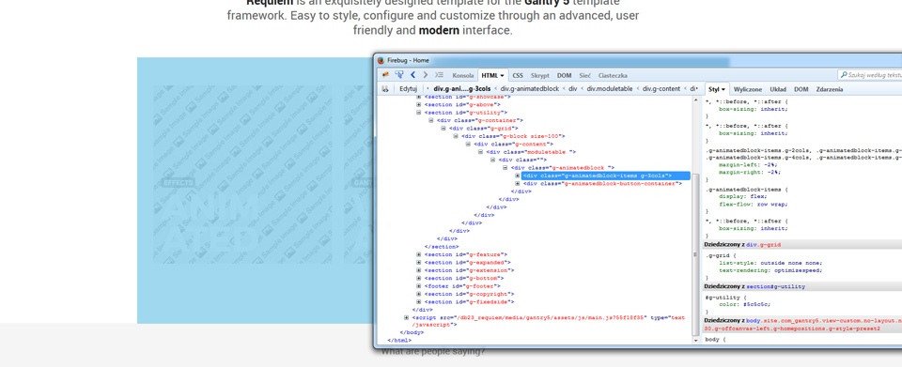
Task: Select breadcrumb div.moduletable
Action: tap(609, 89)
